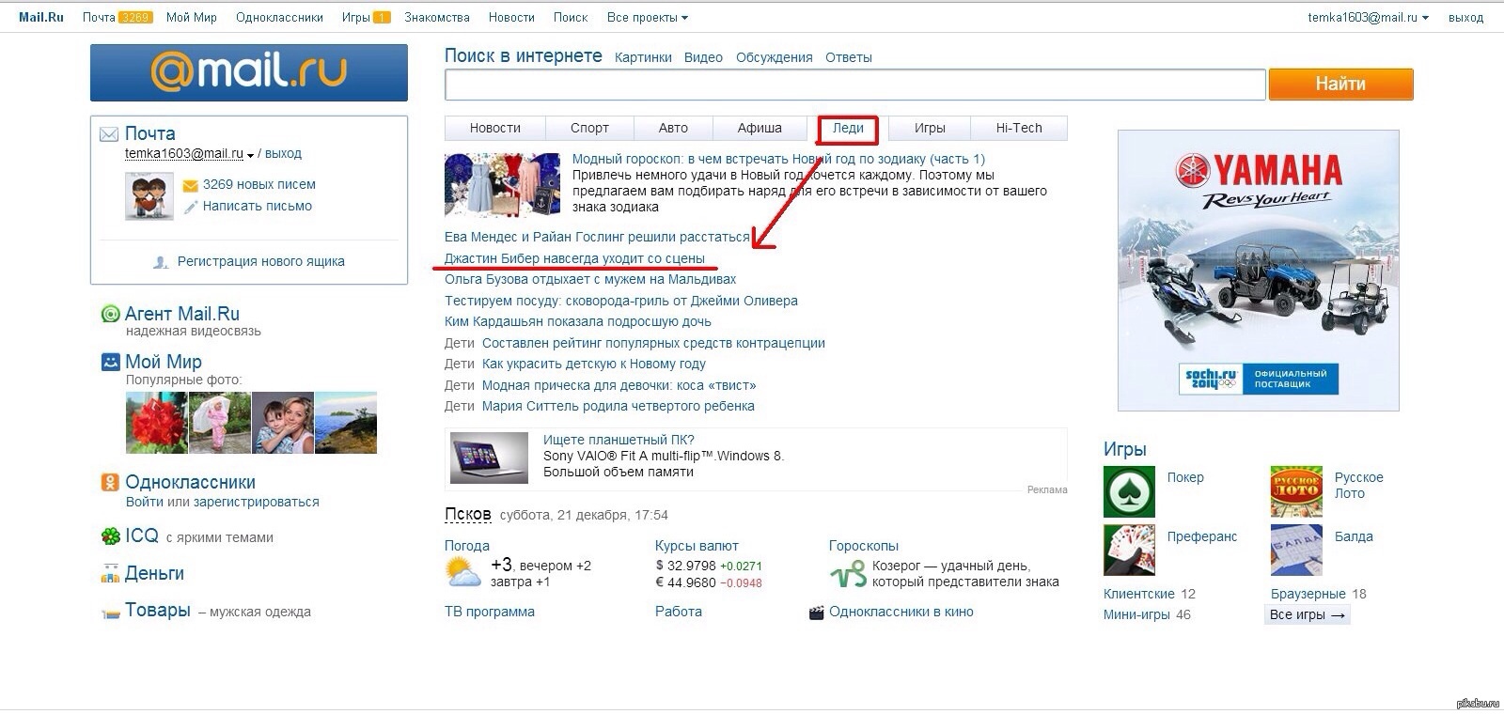Click the Товары shopping icon
This screenshot has width=1504, height=714.
pos(110,613)
